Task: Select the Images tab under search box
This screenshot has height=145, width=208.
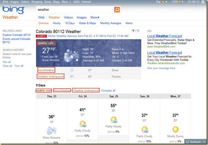Action: (82, 17)
